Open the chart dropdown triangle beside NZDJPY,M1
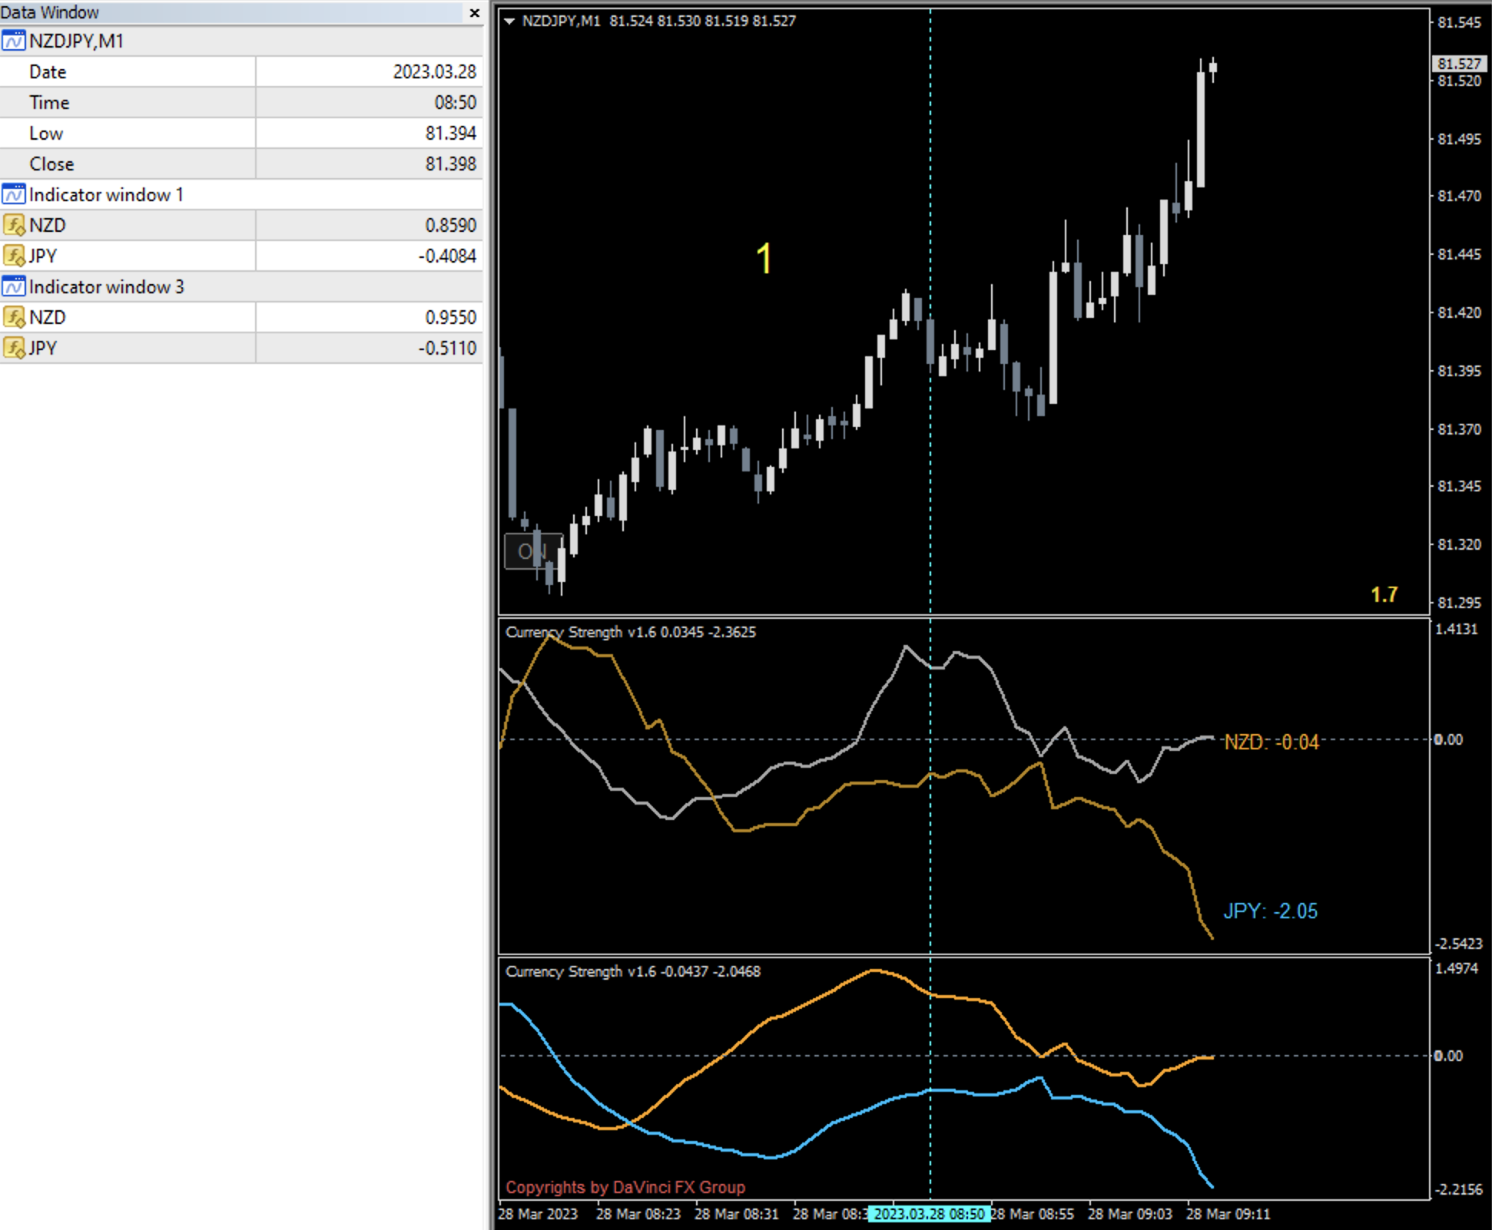 pos(509,21)
